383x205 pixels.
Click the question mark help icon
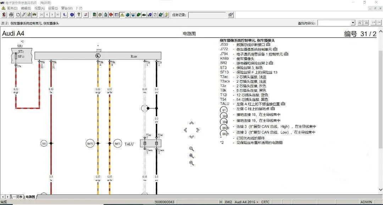79,15
